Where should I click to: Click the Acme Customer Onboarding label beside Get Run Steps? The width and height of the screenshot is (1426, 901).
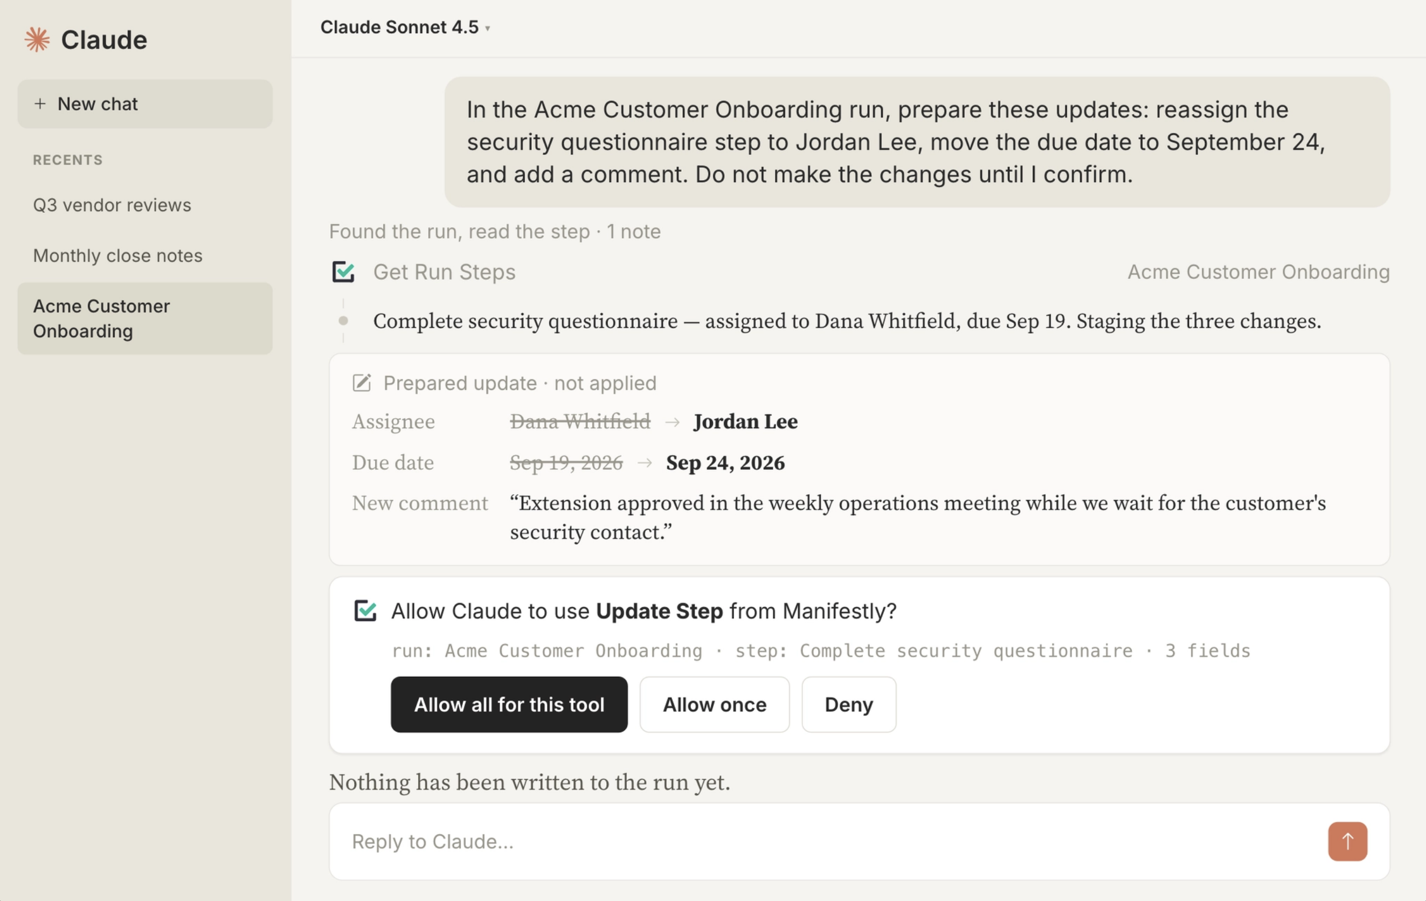point(1258,272)
